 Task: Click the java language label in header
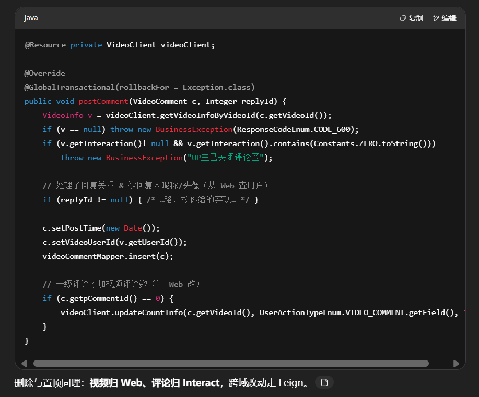tap(31, 18)
